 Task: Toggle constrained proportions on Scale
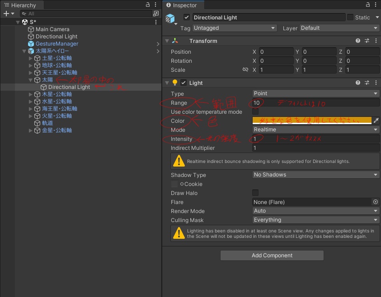245,70
